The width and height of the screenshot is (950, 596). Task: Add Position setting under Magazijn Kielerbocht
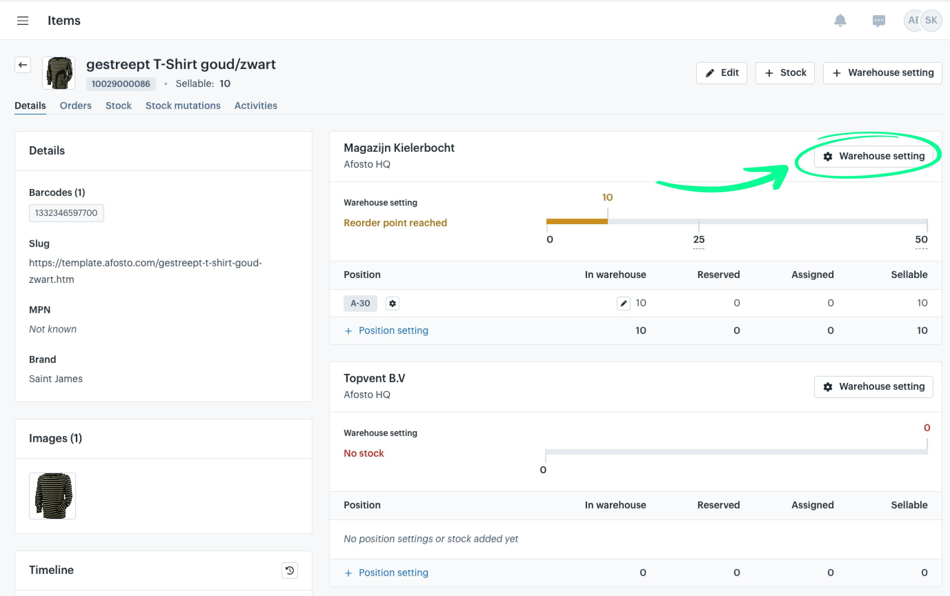(386, 330)
